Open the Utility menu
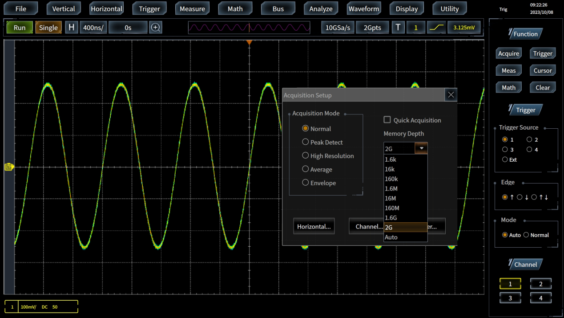This screenshot has height=318, width=564. [x=449, y=8]
